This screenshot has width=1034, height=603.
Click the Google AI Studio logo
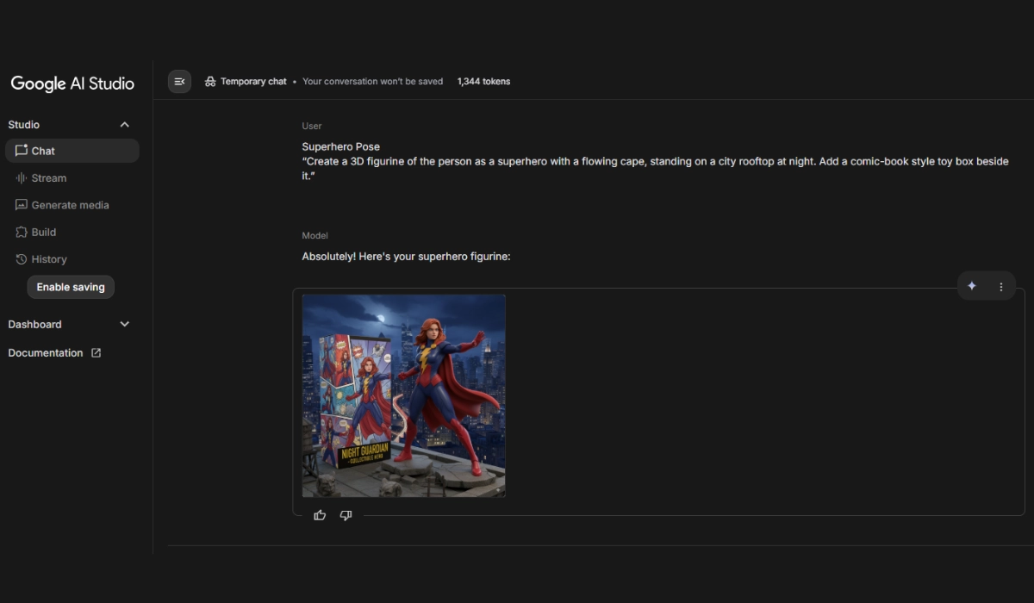72,84
